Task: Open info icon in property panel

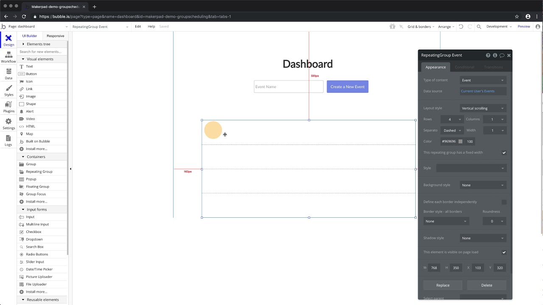Action: pos(495,55)
